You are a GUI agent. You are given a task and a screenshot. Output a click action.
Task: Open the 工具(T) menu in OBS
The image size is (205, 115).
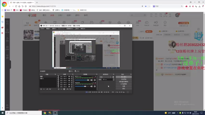(77, 29)
